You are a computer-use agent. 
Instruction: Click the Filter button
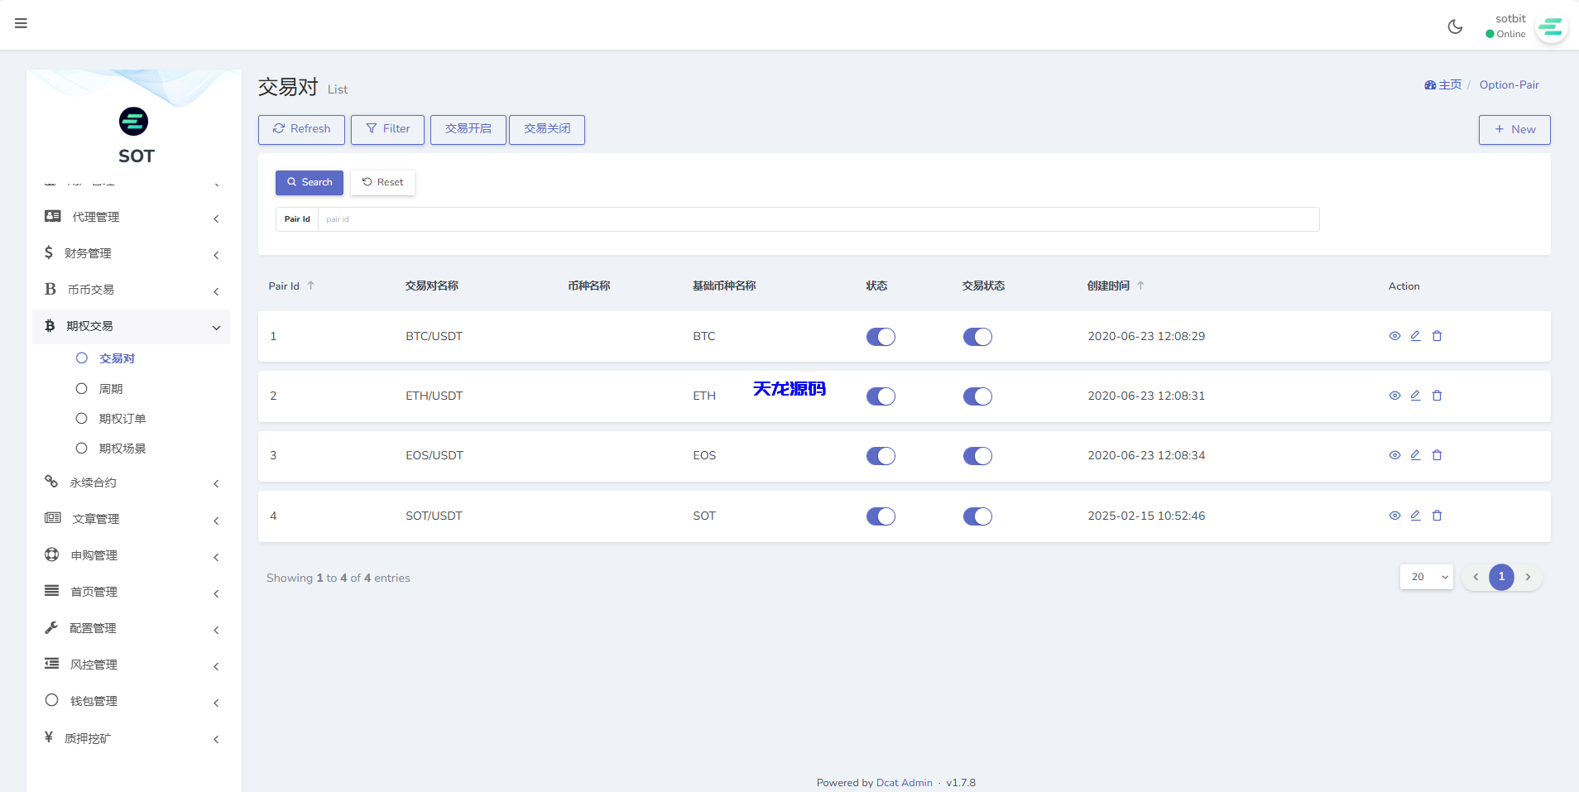click(x=387, y=129)
